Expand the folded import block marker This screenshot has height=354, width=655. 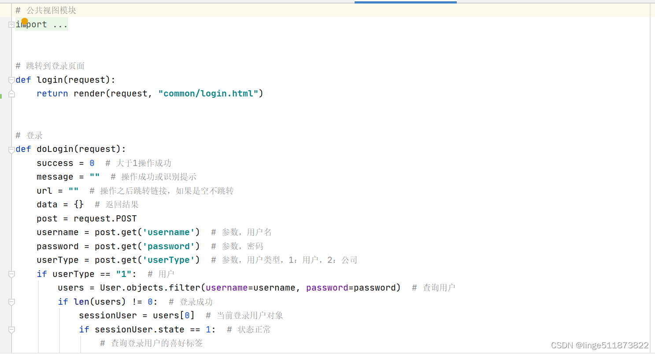pyautogui.click(x=11, y=25)
